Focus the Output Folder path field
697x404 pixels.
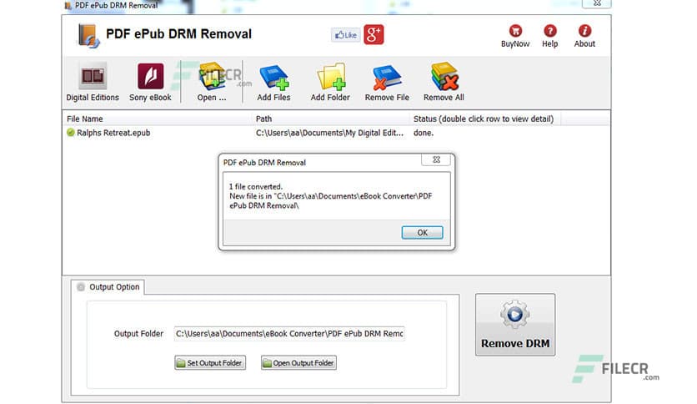(289, 333)
